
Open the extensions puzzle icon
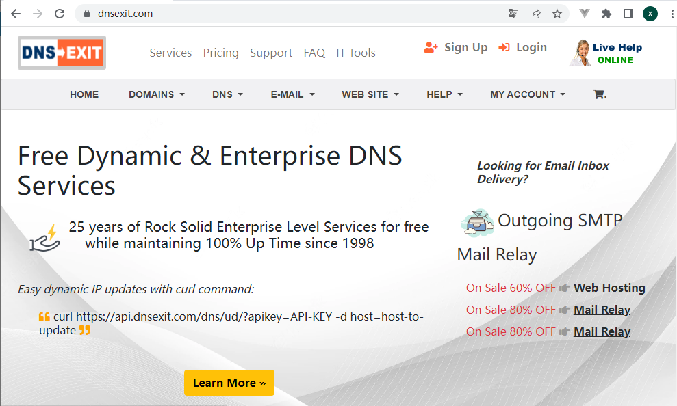[606, 14]
